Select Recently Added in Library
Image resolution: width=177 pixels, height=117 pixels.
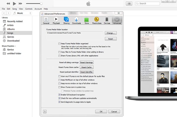click(16, 21)
